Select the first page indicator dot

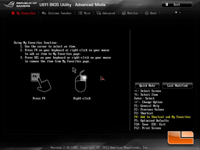click(176, 12)
